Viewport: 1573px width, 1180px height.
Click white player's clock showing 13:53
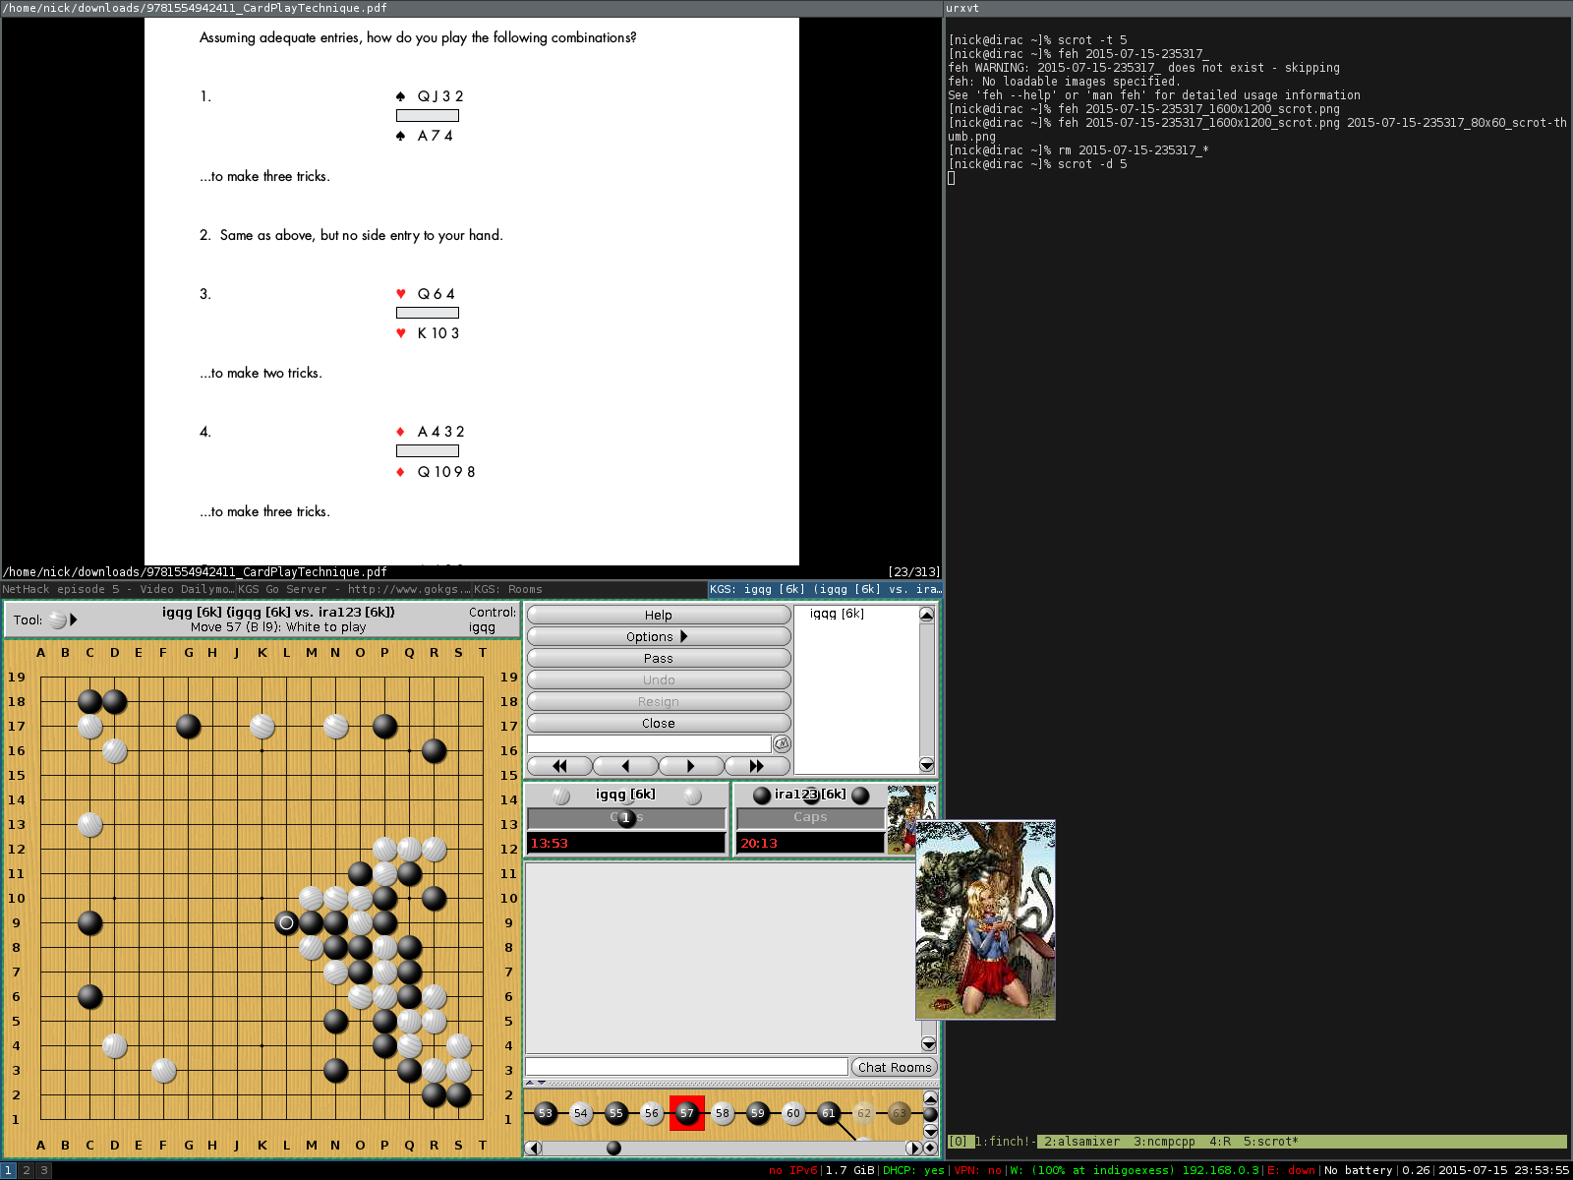click(x=626, y=843)
